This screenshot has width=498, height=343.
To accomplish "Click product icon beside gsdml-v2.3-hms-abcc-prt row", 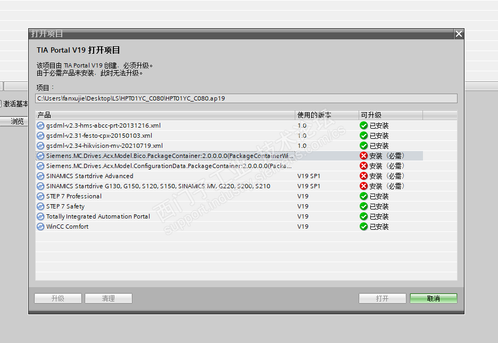I will coord(40,126).
